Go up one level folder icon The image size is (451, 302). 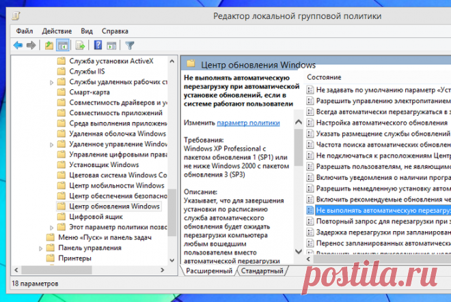(x=49, y=46)
